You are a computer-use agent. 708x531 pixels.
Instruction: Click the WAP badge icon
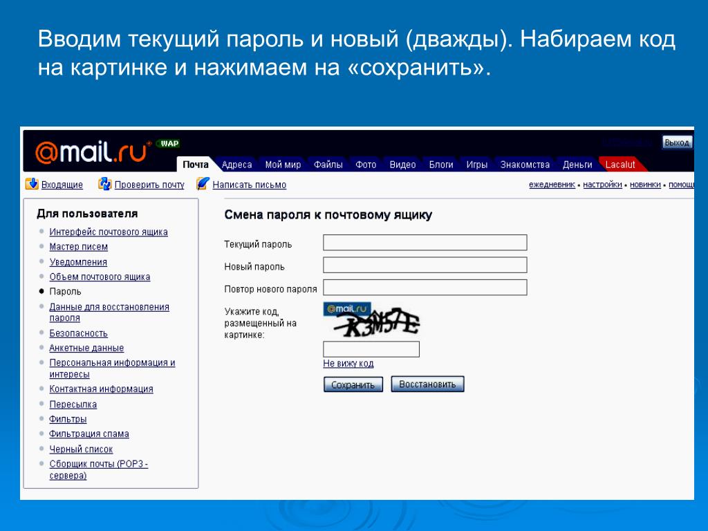pyautogui.click(x=169, y=144)
